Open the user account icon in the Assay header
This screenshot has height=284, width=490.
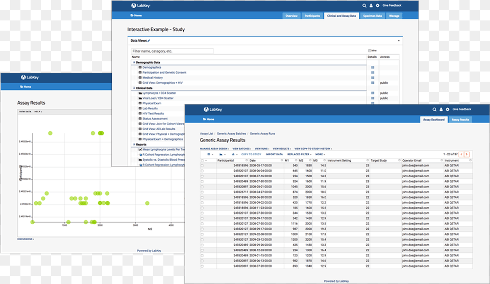click(x=441, y=109)
